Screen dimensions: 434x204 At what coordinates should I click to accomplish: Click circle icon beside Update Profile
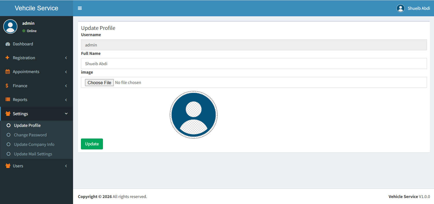[x=8, y=125]
